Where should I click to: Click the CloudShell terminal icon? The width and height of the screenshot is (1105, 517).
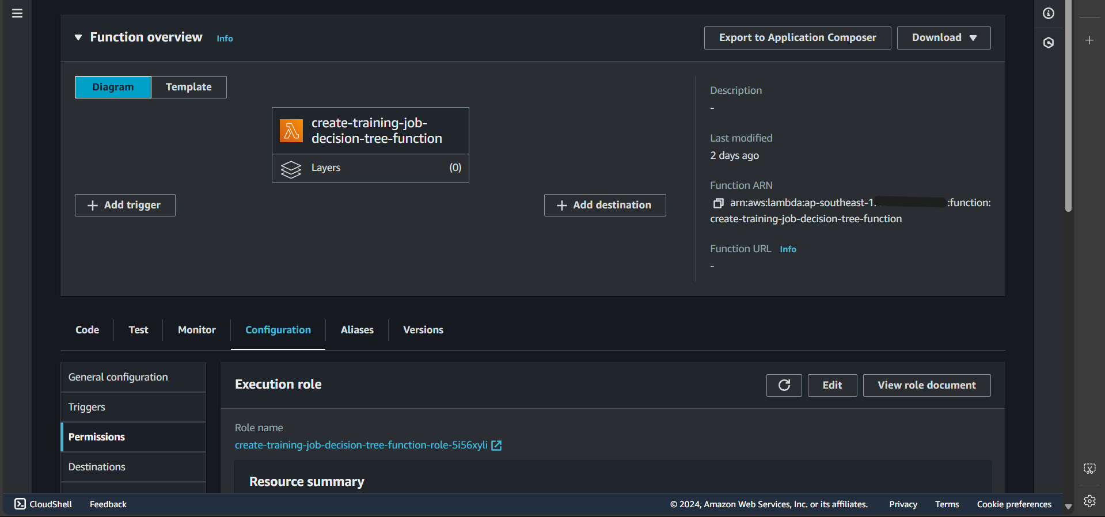(x=20, y=504)
